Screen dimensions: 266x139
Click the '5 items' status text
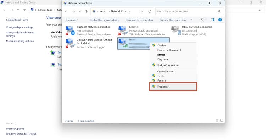(69, 121)
